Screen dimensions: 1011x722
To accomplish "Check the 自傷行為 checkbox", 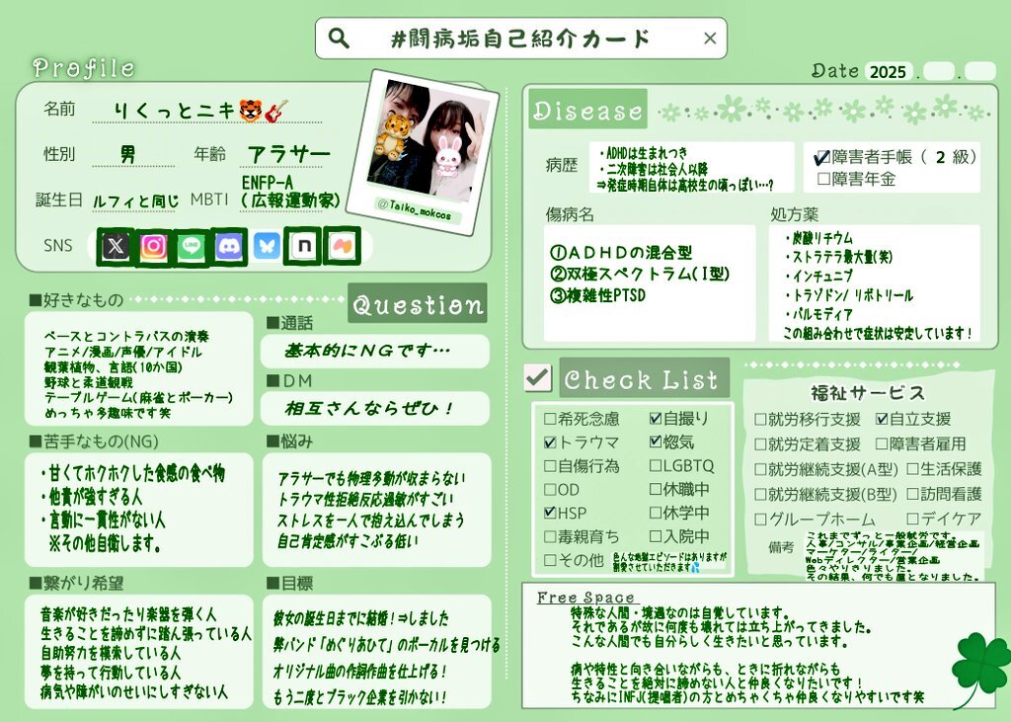I will click(x=550, y=466).
